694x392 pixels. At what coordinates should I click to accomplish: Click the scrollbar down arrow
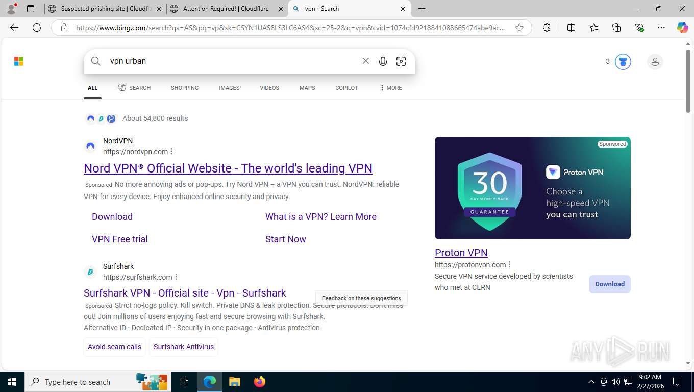[688, 363]
